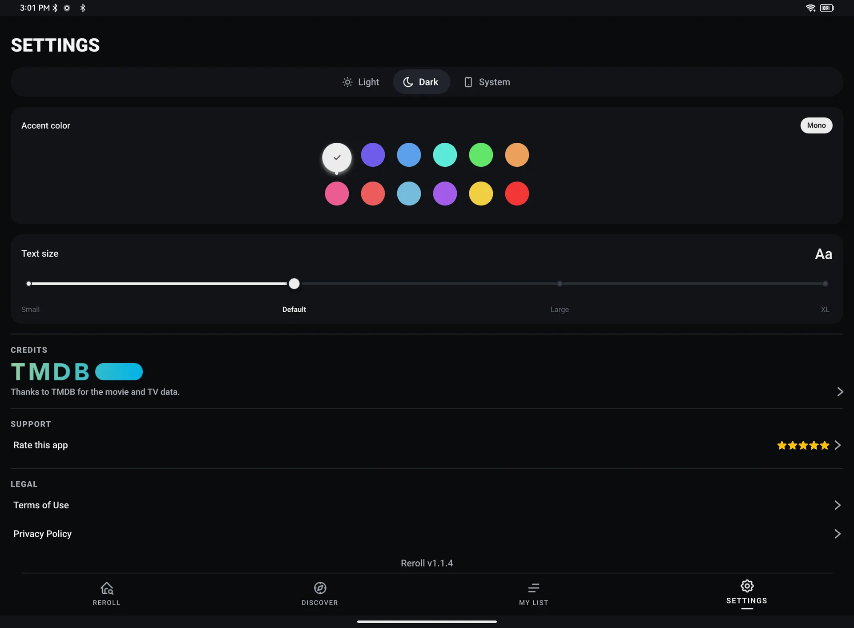
Task: Choose the turquoise accent color
Action: [x=445, y=155]
